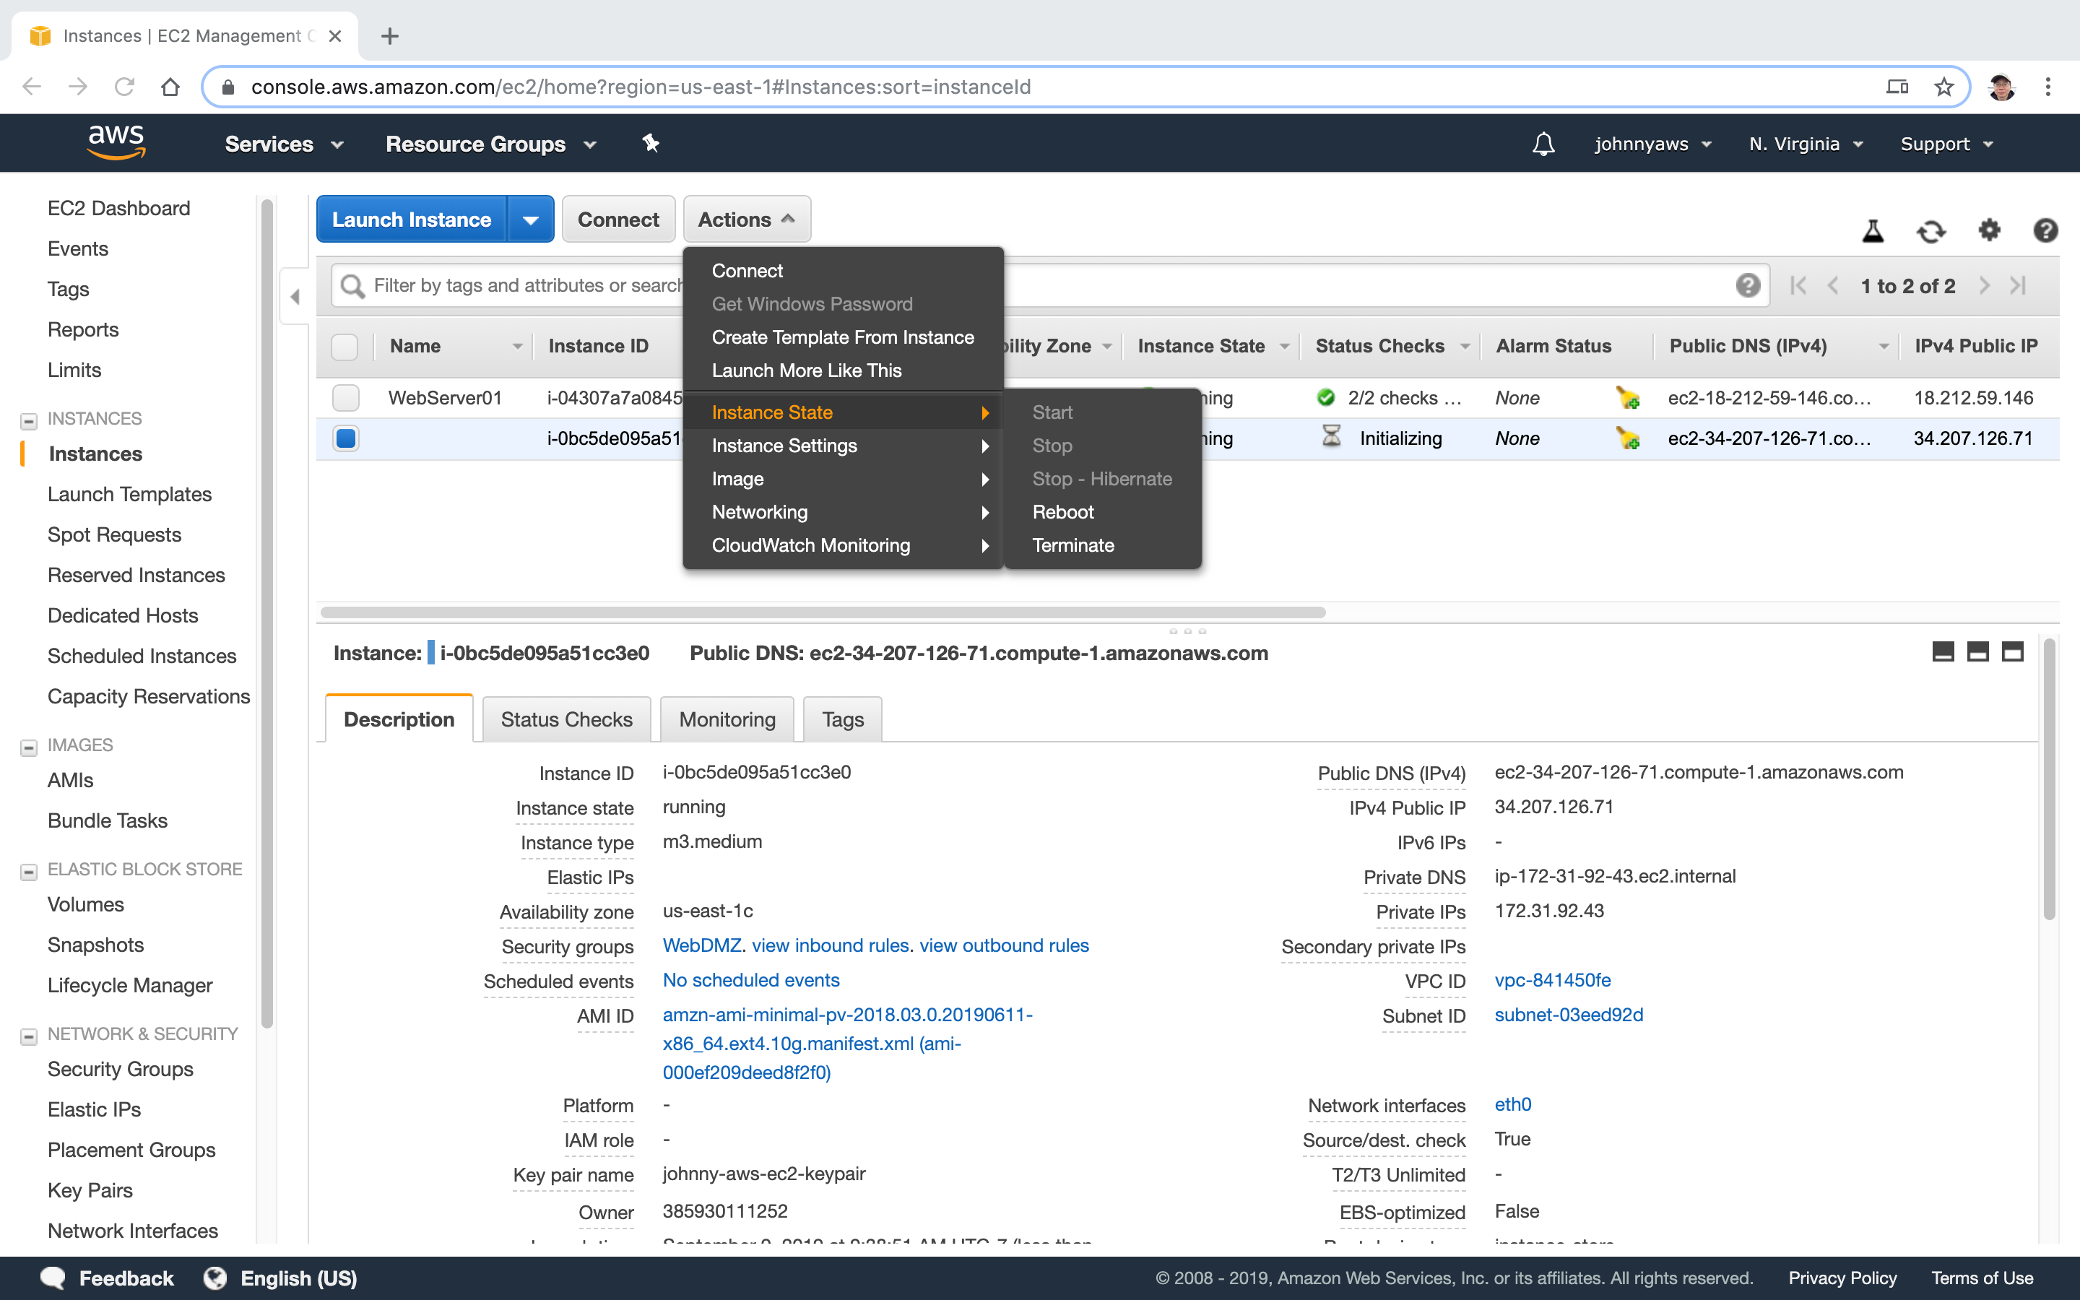Open the notifications bell
This screenshot has height=1300, width=2080.
click(1543, 144)
